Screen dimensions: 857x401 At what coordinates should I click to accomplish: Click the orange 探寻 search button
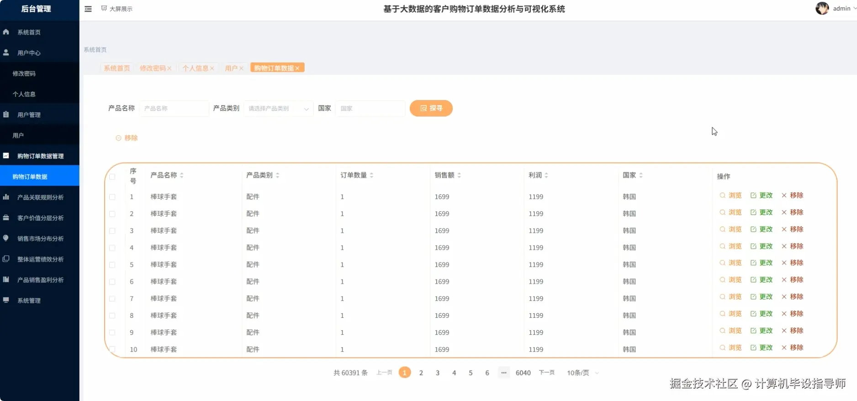[x=431, y=108]
